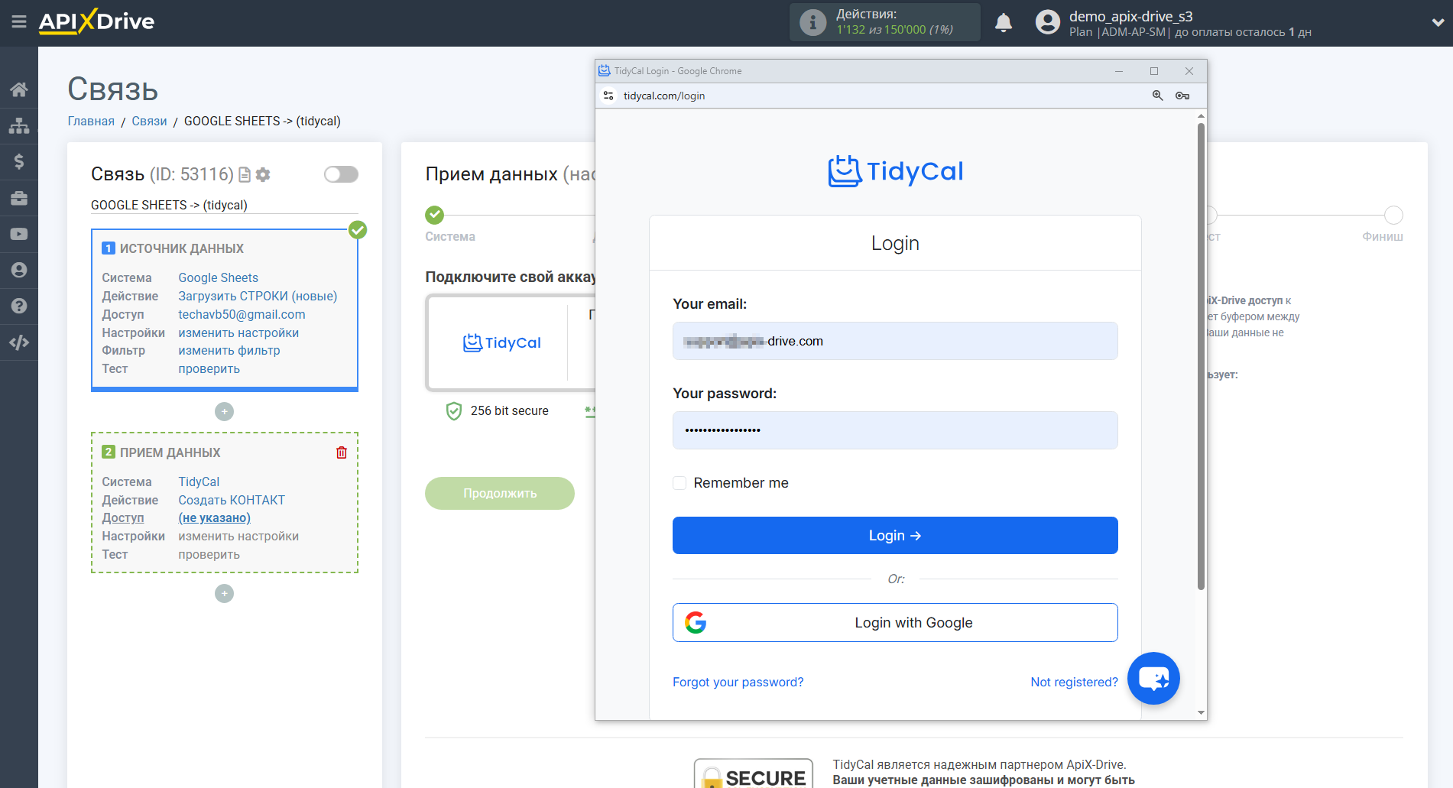Click the Your email input field
The height and width of the screenshot is (788, 1453).
(x=894, y=341)
